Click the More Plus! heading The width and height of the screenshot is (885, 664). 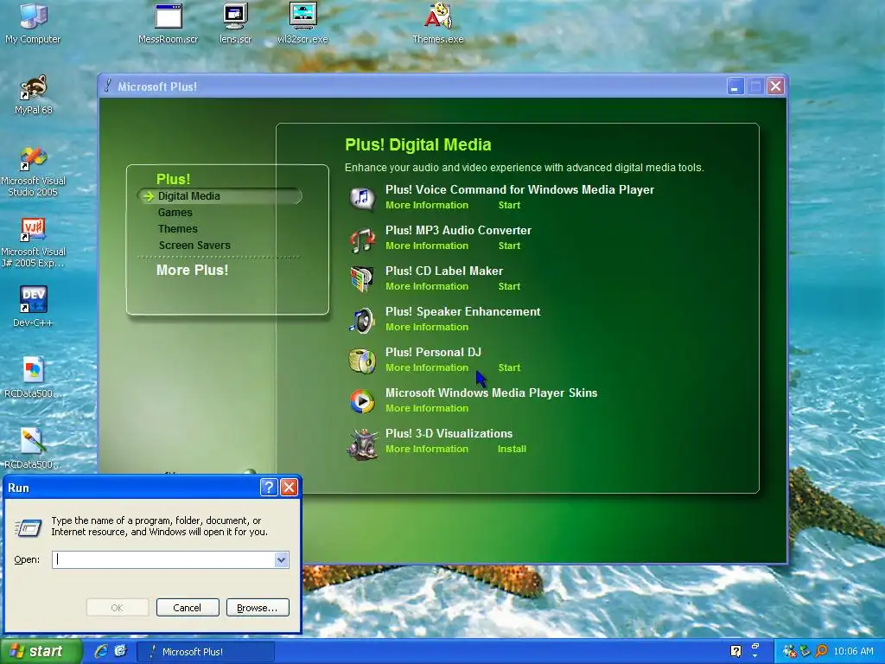(x=193, y=270)
